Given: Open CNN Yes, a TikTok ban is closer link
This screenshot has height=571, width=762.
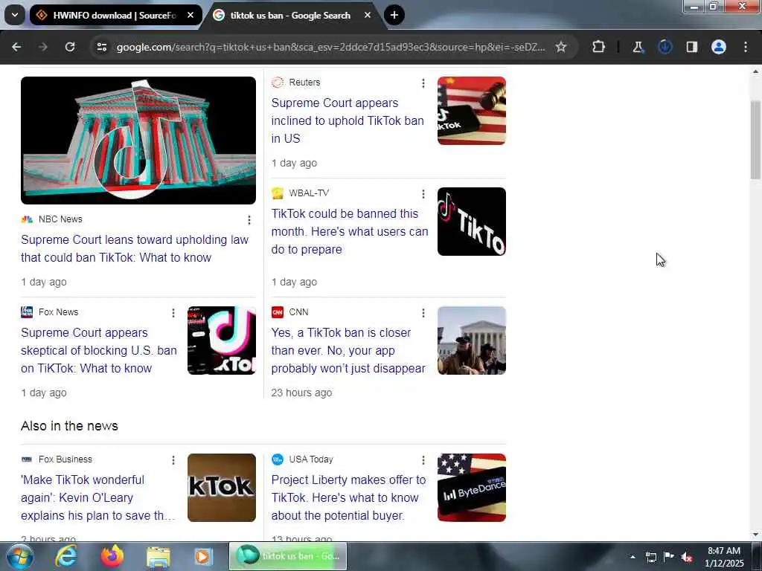Looking at the screenshot, I should tap(348, 350).
